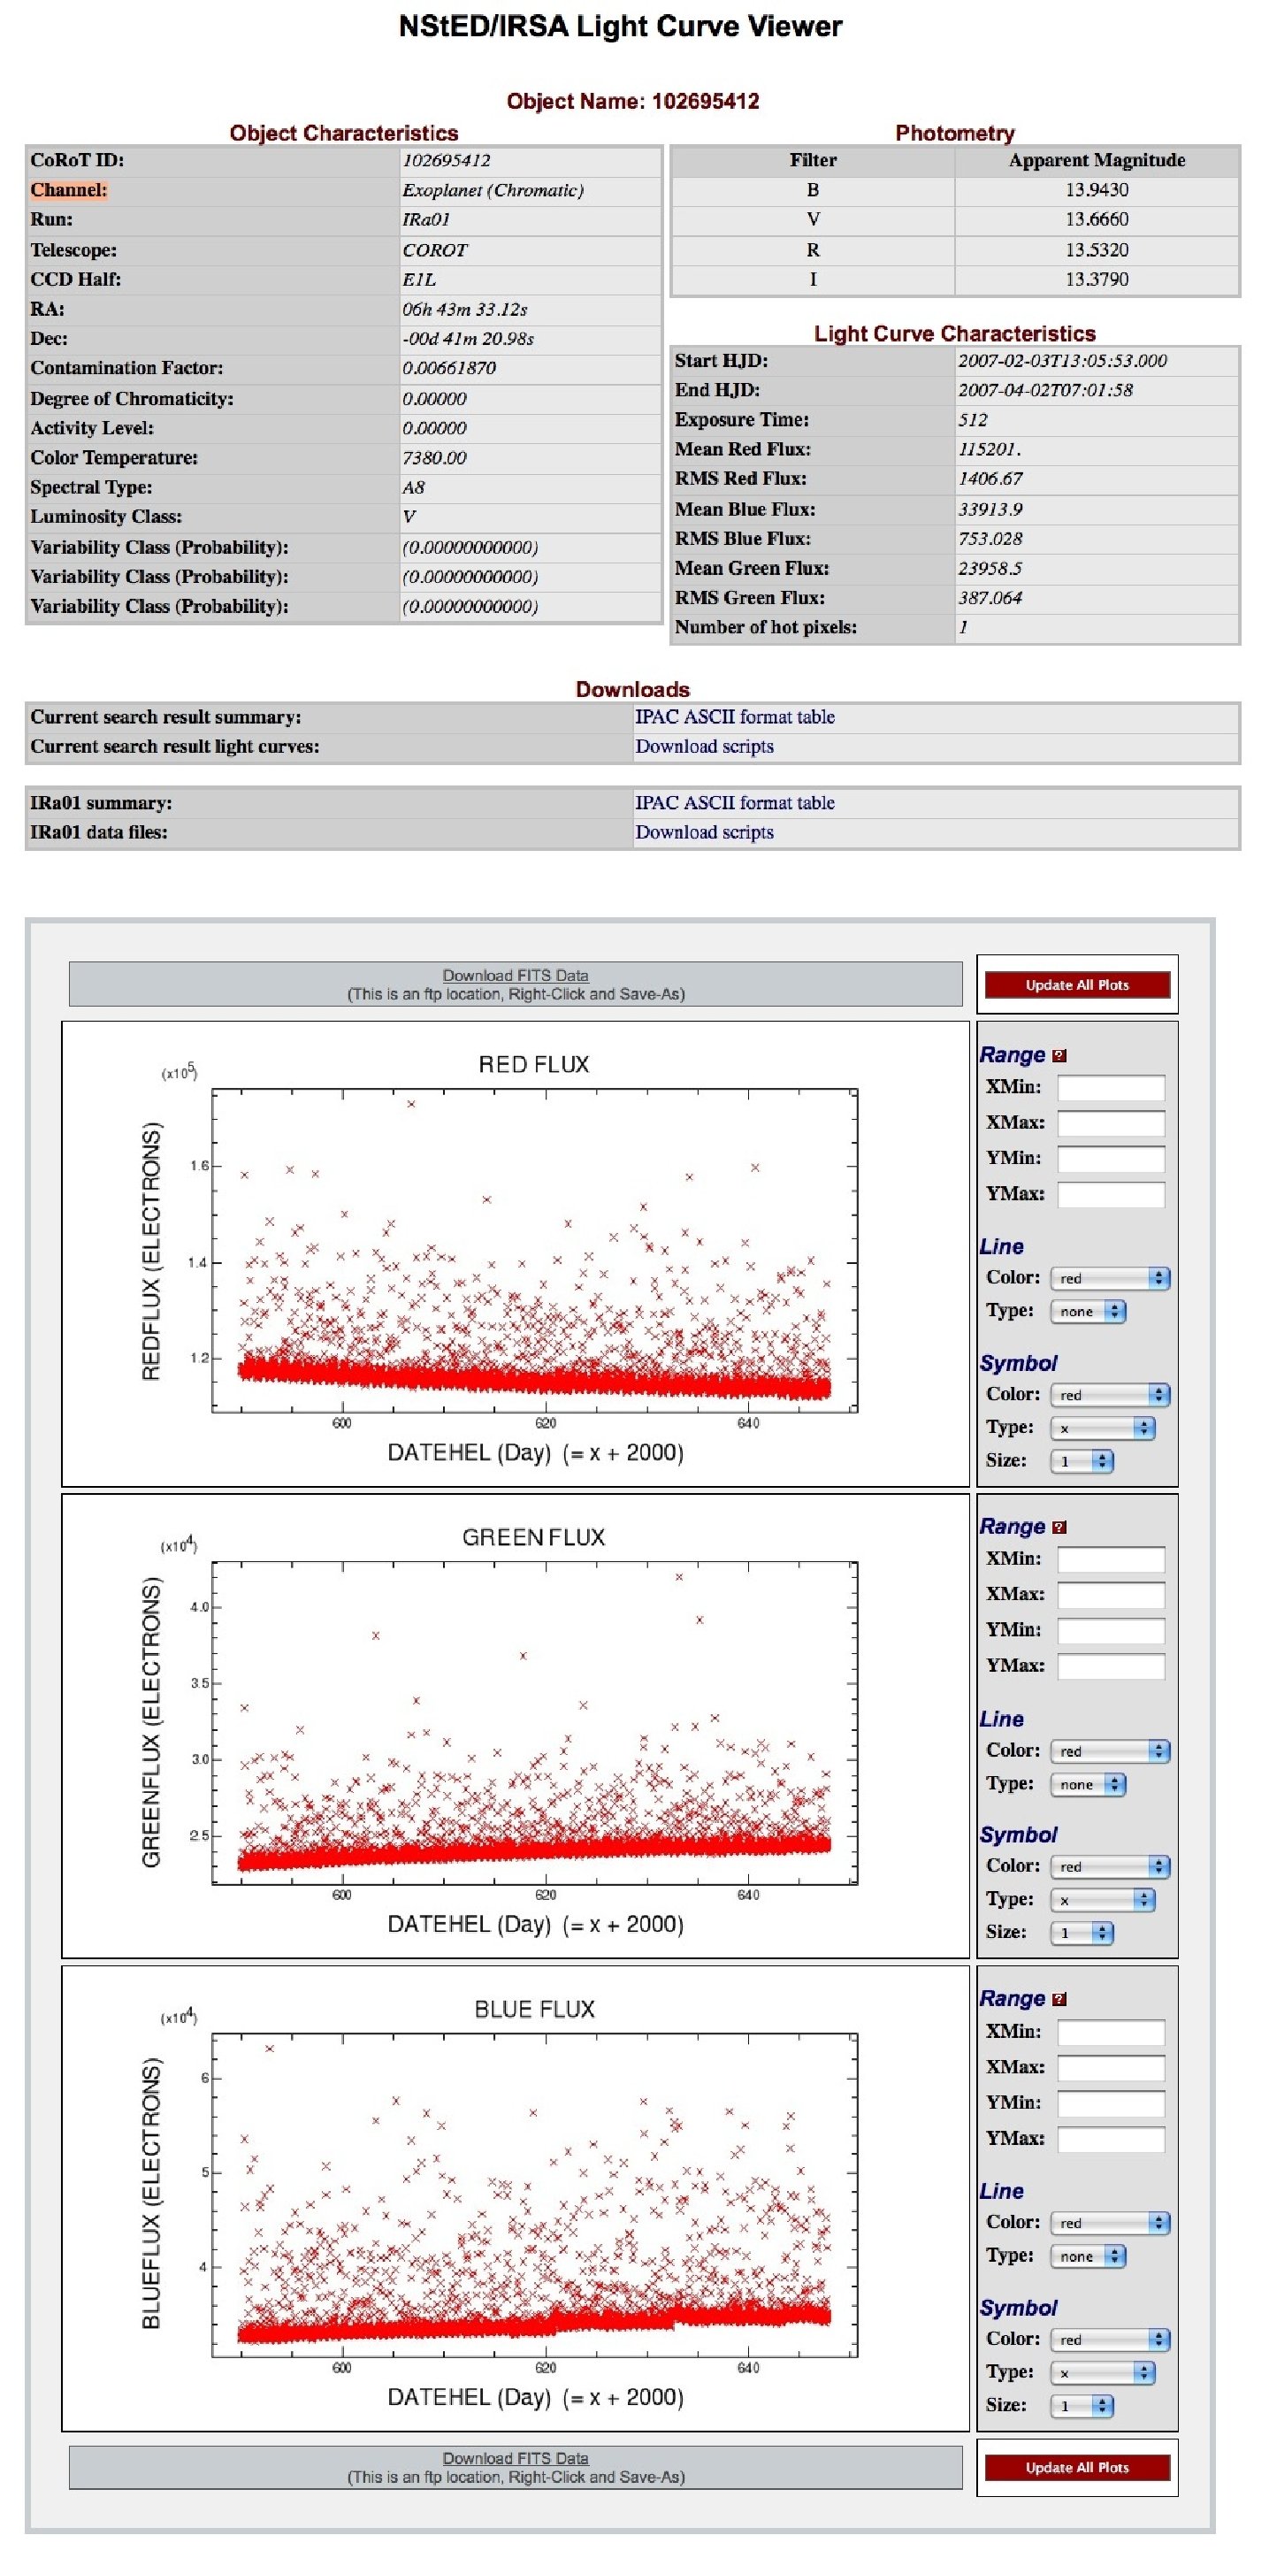The height and width of the screenshot is (2566, 1269).
Task: Open Symbol Size dropdown for red flux plot
Action: coord(1082,1461)
